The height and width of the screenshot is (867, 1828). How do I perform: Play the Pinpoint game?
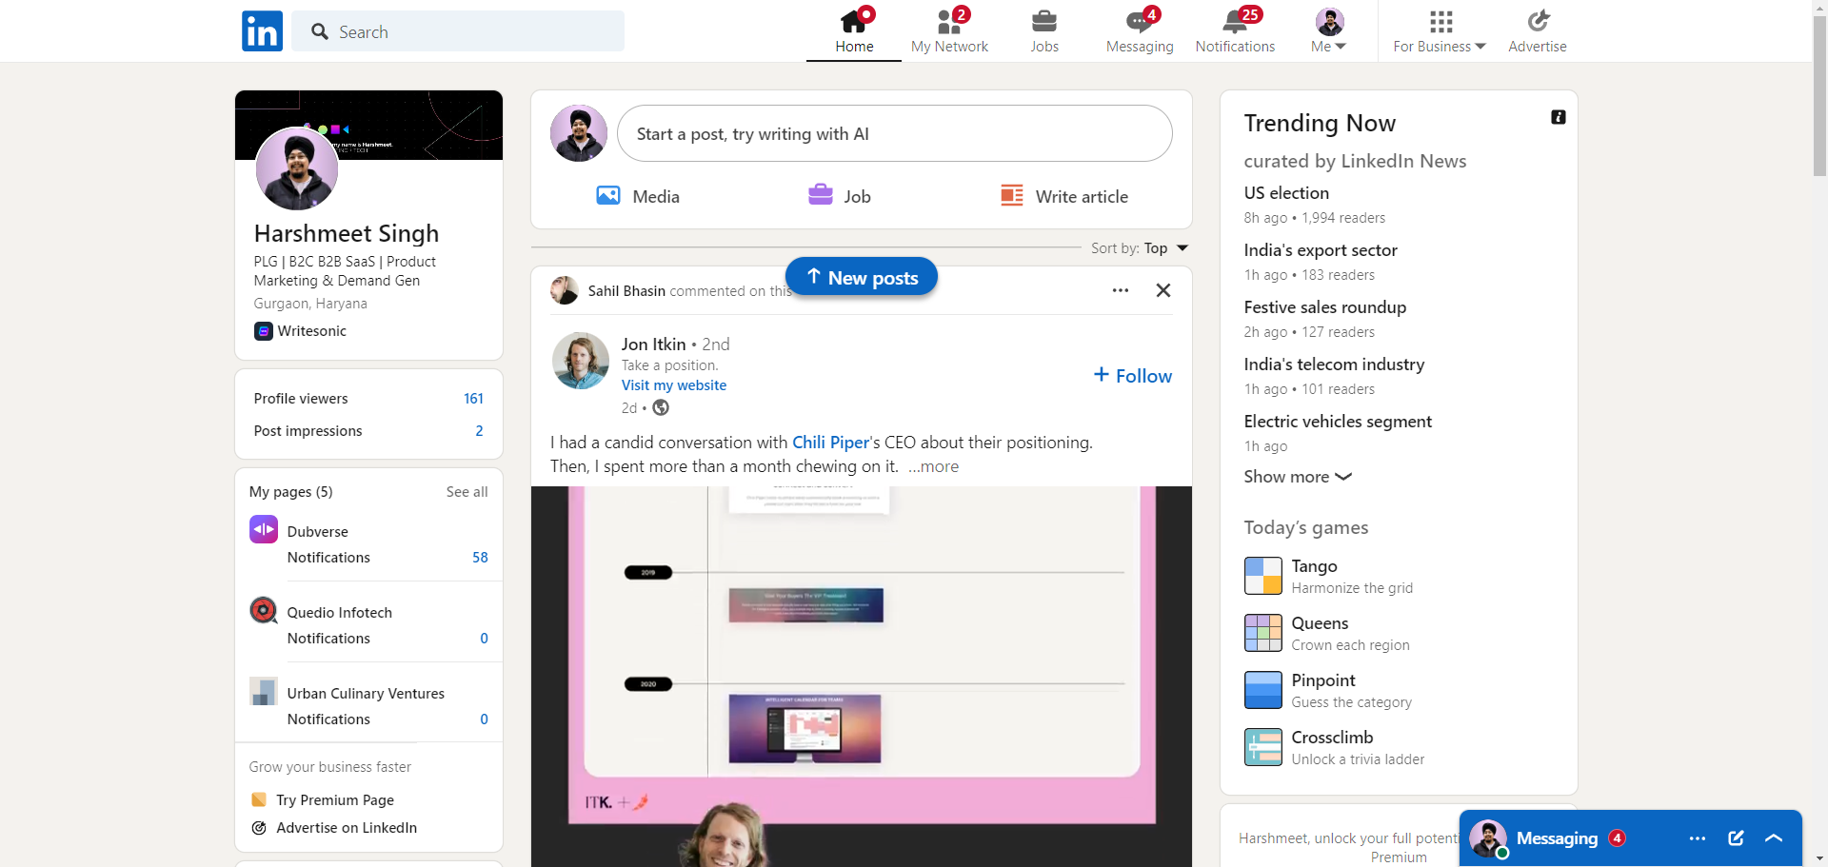pyautogui.click(x=1328, y=690)
